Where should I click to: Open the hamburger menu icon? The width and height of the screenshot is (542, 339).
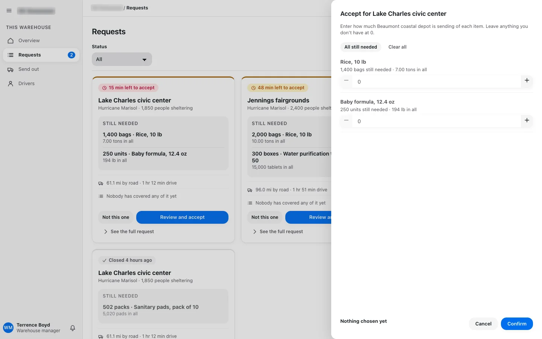[9, 11]
